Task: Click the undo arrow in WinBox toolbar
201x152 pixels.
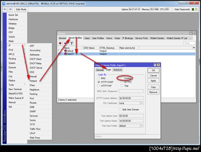Action: [5, 9]
